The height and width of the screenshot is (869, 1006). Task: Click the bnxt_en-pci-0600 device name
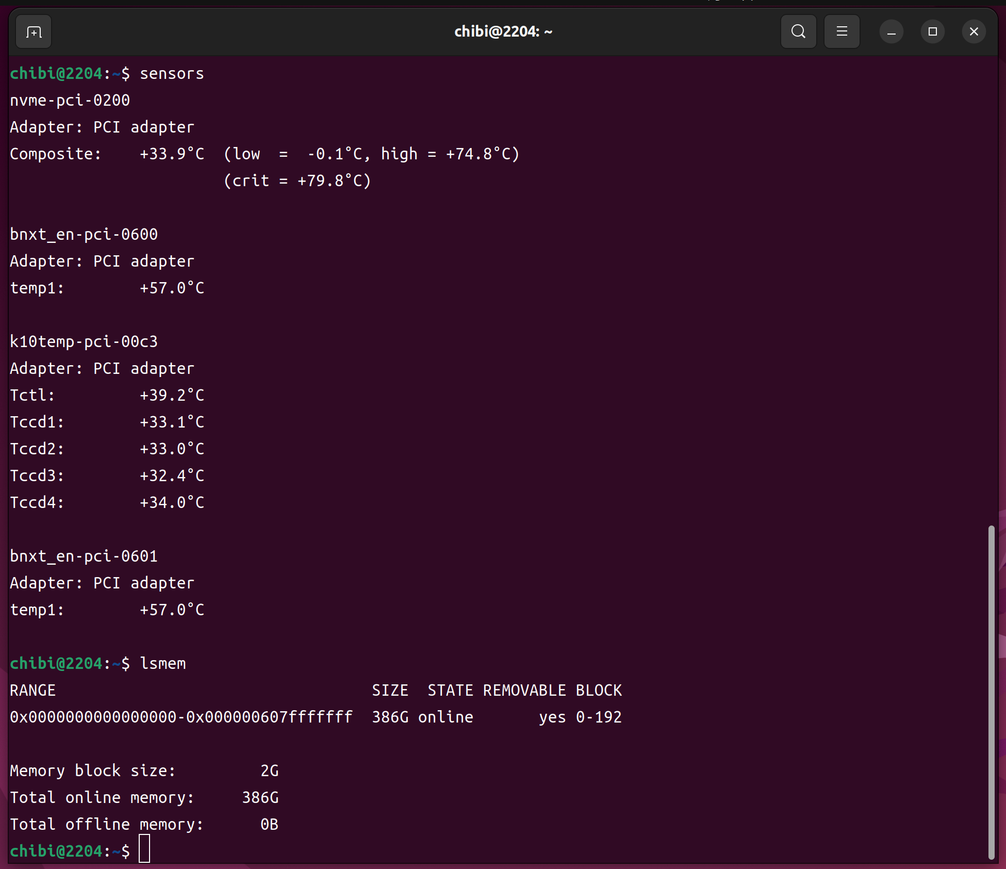tap(84, 235)
